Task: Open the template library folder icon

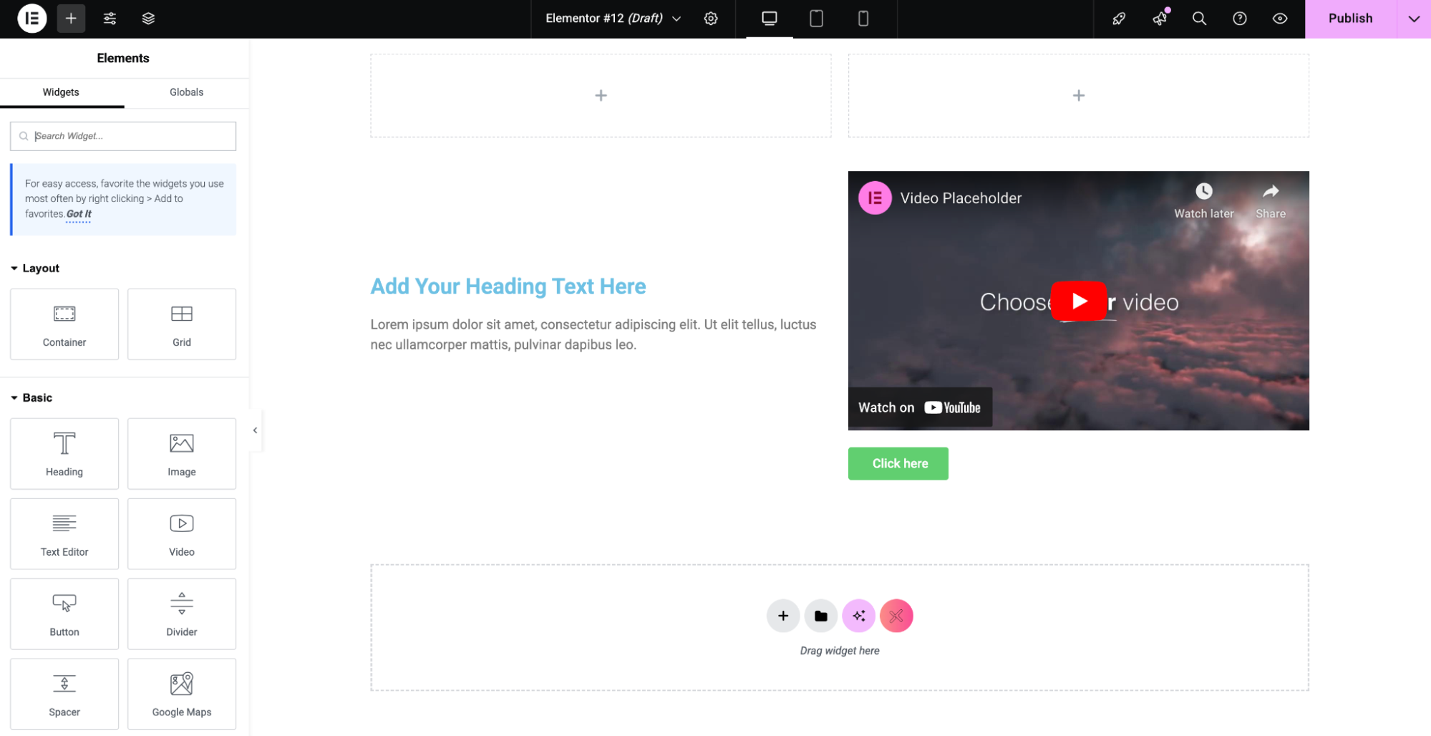Action: coord(820,616)
